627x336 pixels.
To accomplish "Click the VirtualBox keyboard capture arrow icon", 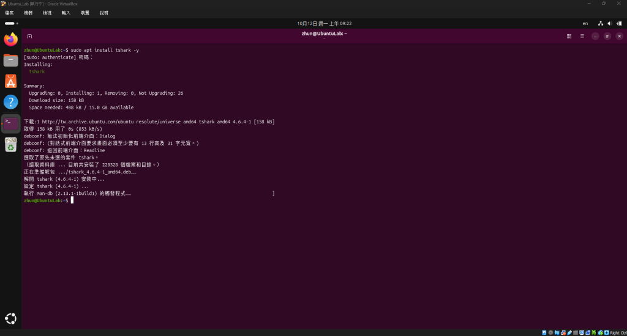I will tap(607, 332).
